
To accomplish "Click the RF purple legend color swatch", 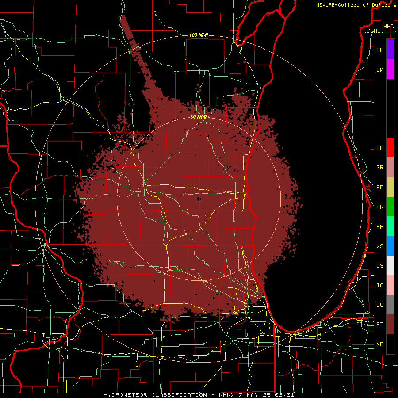I will [x=390, y=50].
